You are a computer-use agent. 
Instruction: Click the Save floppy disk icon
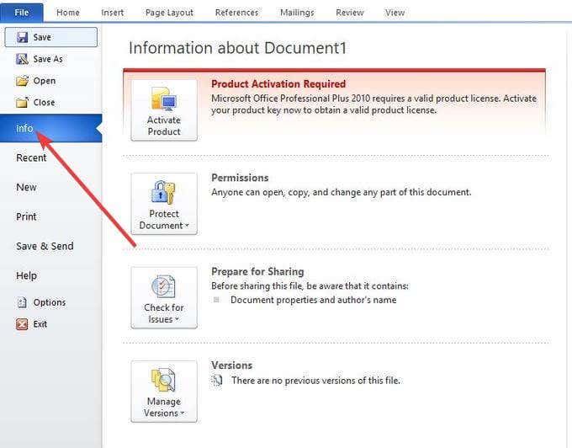(x=22, y=37)
